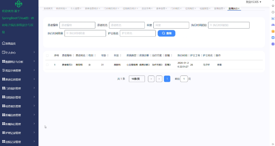
Task: Expand the 数据统计与分析 sidebar menu
Action: (34, 61)
